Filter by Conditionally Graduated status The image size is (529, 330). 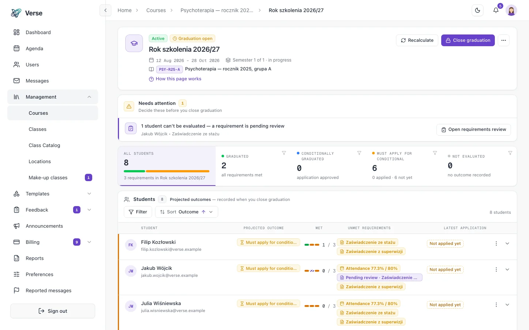pyautogui.click(x=359, y=153)
